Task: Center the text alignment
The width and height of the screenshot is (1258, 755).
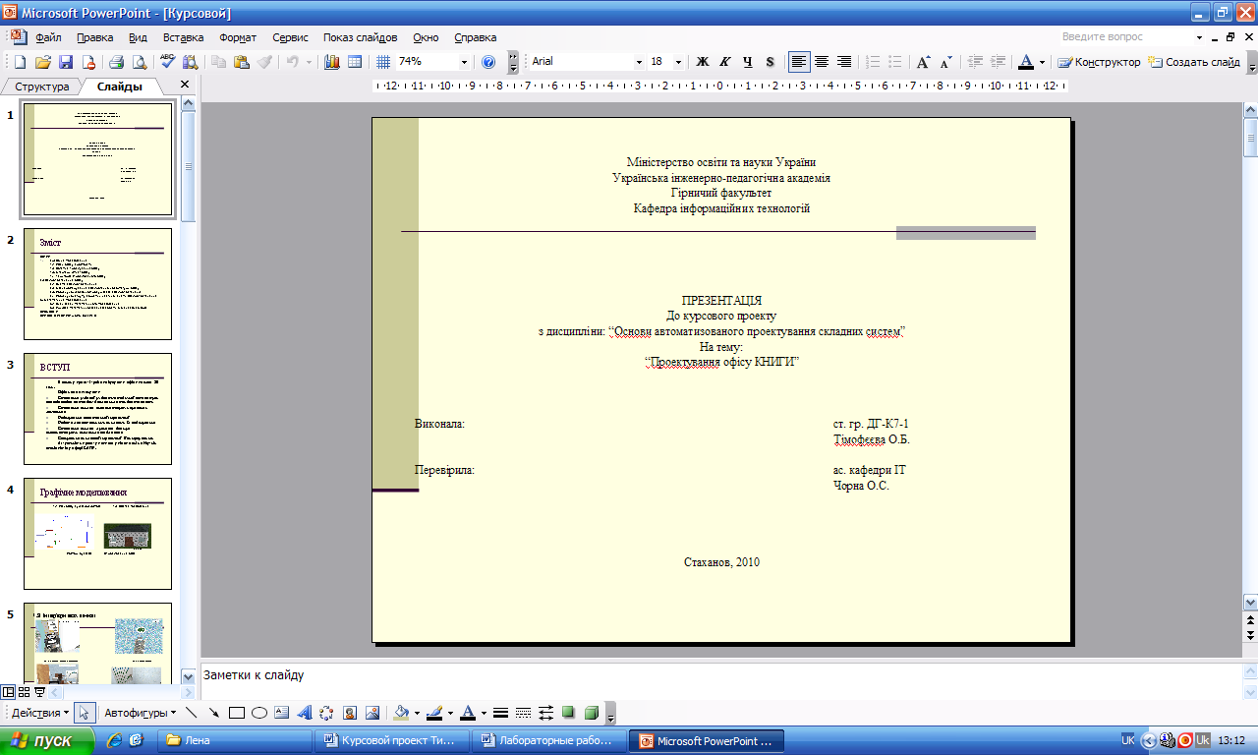Action: pos(822,62)
